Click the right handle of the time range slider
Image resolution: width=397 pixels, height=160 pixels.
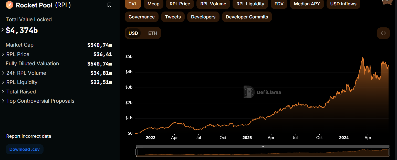(389, 152)
